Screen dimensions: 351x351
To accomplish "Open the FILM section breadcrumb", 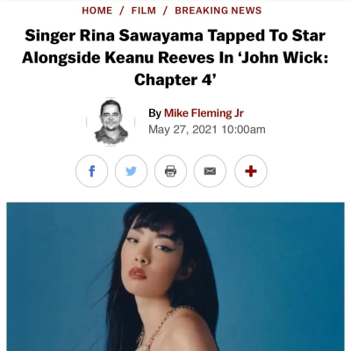I will (x=144, y=11).
